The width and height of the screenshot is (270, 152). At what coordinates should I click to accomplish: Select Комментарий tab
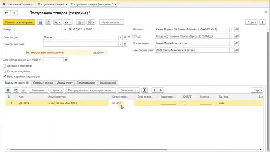tap(108, 83)
